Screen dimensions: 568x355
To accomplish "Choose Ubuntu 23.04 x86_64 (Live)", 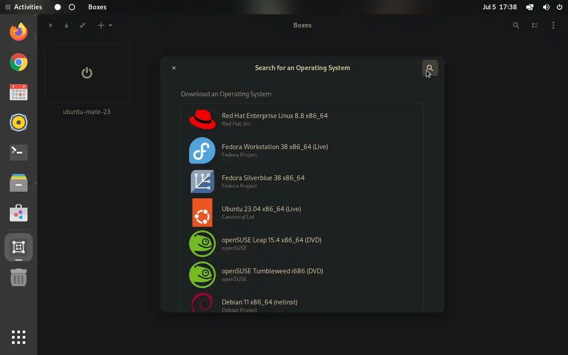I will coord(302,213).
